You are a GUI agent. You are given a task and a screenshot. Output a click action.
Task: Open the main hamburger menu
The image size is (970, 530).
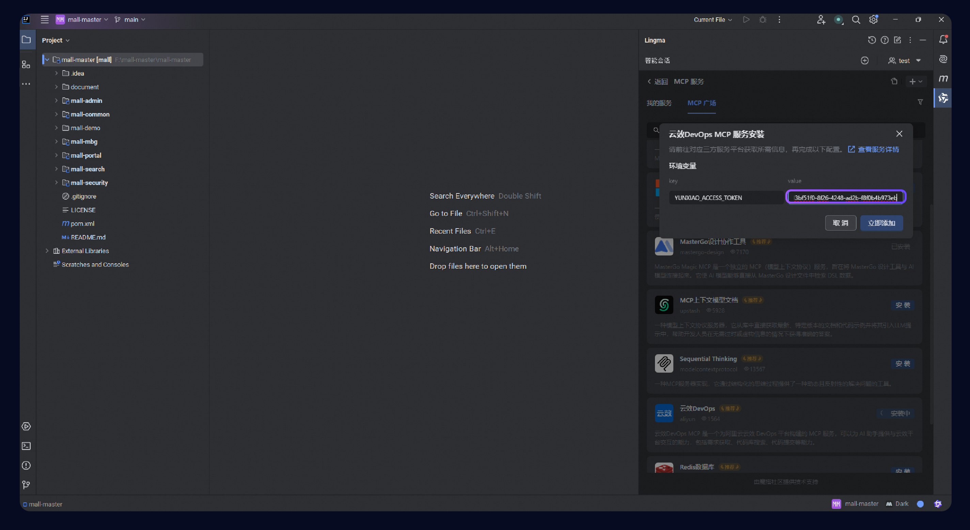click(x=44, y=19)
